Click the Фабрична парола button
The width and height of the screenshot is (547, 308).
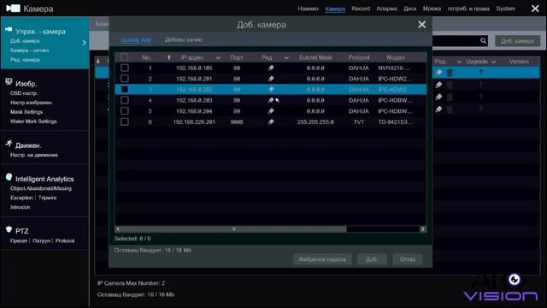point(322,259)
